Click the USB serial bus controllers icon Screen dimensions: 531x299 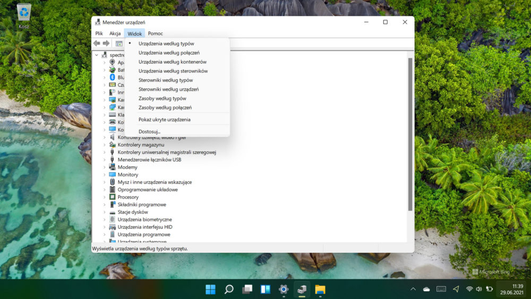pos(113,152)
